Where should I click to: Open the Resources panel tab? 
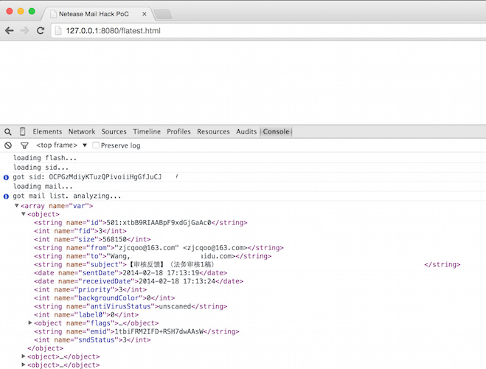[x=213, y=131]
